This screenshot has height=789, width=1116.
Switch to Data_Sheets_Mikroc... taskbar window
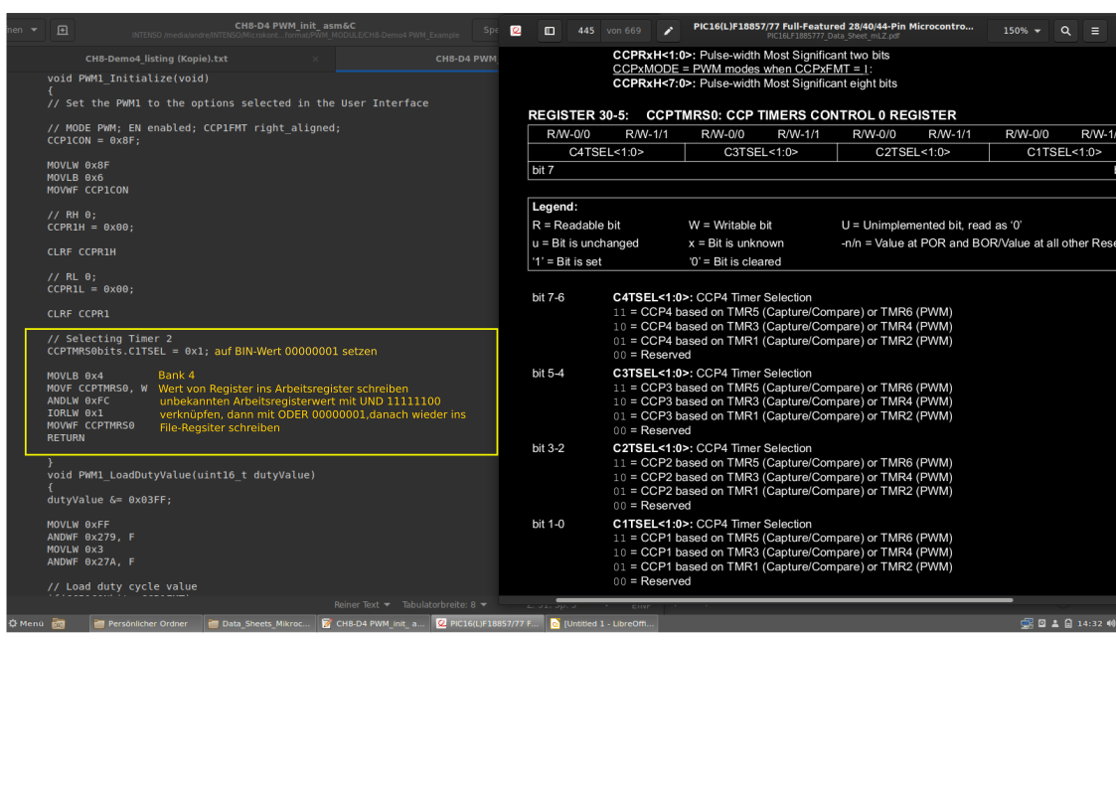259,623
